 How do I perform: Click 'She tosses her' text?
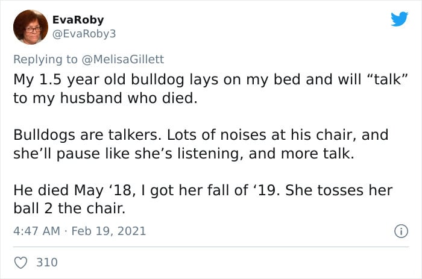click(x=339, y=190)
